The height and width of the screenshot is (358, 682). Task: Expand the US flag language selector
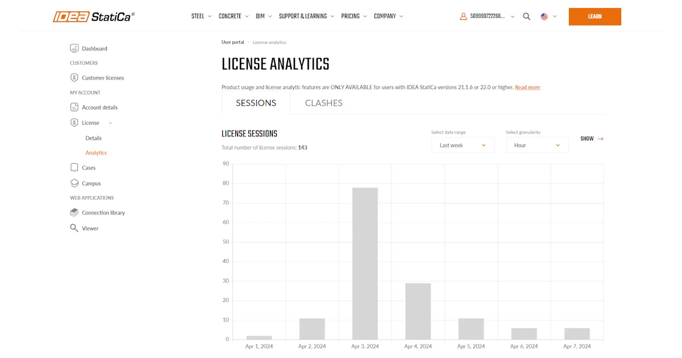[x=548, y=16]
